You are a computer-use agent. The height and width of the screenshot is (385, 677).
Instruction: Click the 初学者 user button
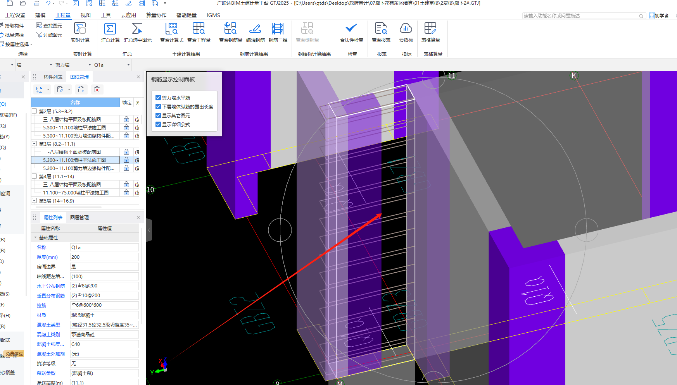point(659,15)
